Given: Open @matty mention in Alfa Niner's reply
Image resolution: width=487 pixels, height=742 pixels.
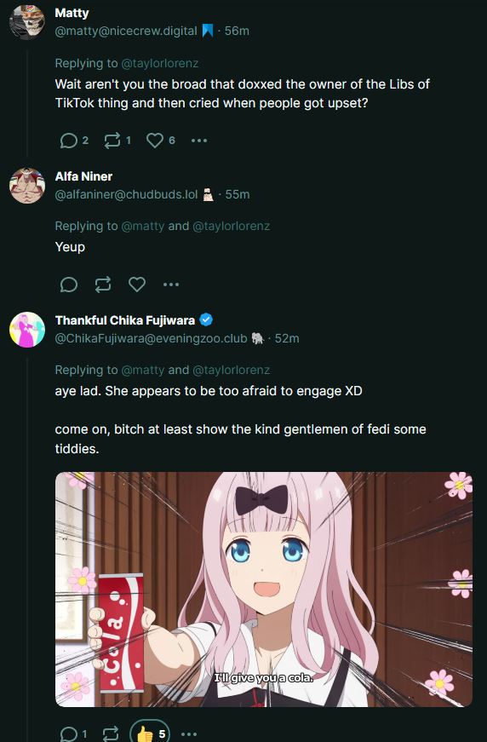Looking at the screenshot, I should click(x=143, y=226).
